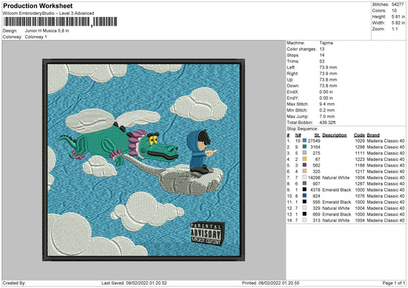Select the Zoom value 1:1

click(394, 29)
